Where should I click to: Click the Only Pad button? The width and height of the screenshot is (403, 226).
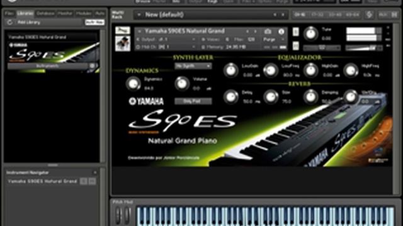point(193,101)
